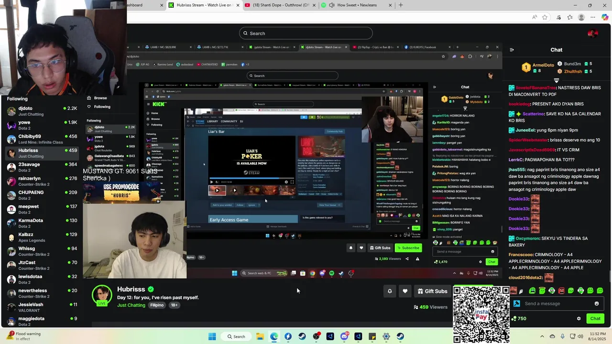Close the Hubrisss Stream tab
This screenshot has height=344, width=612.
237,5
